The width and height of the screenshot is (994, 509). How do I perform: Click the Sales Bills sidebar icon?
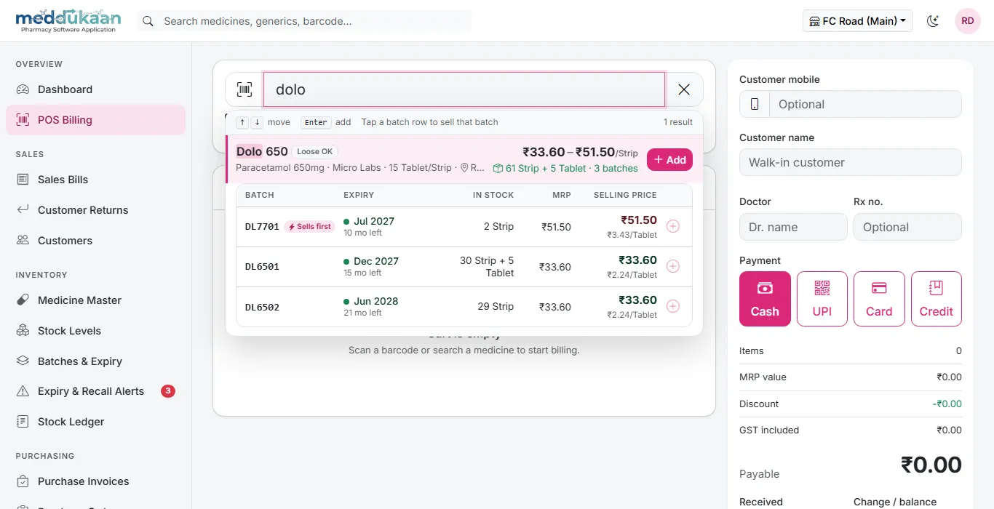[23, 180]
